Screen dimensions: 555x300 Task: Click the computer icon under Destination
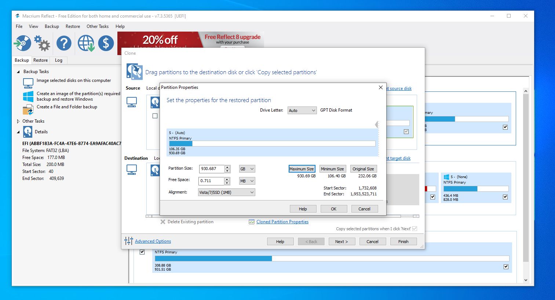point(132,170)
